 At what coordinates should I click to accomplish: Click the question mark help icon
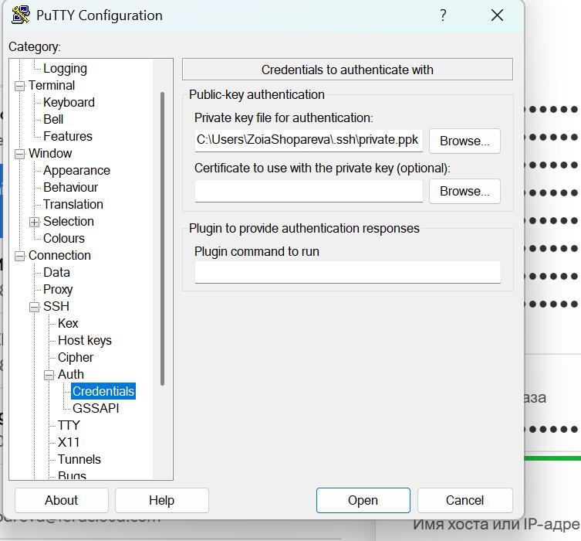click(443, 15)
